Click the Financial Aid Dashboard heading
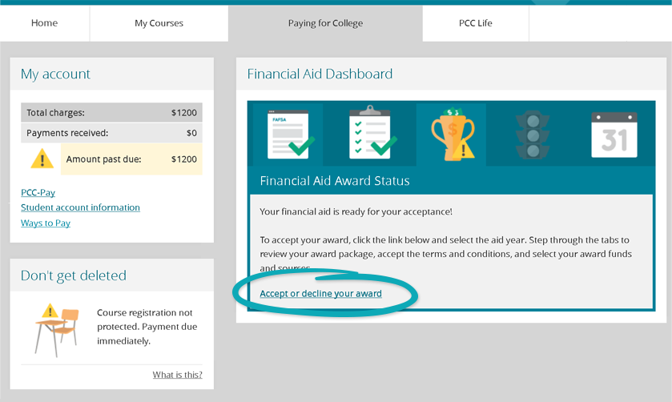672x402 pixels. click(x=320, y=74)
